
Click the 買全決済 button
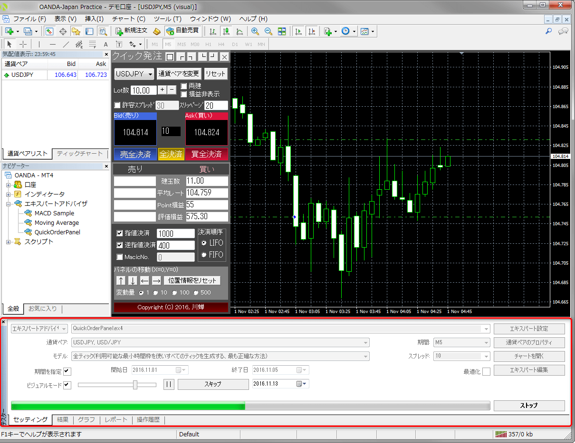point(207,154)
